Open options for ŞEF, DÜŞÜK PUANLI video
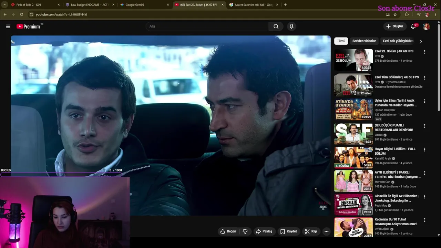 [424, 126]
